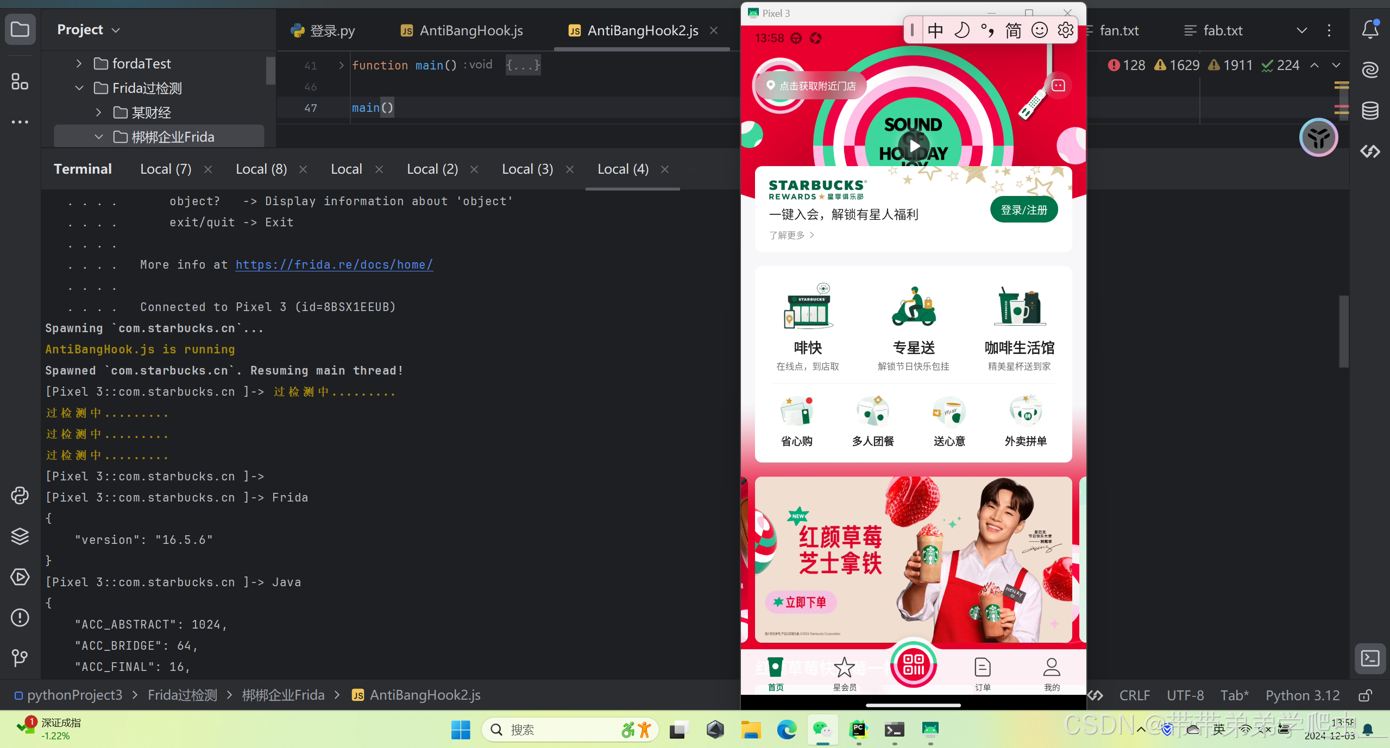The image size is (1390, 748).
Task: Toggle IME Chinese/English mode 中
Action: pyautogui.click(x=935, y=30)
